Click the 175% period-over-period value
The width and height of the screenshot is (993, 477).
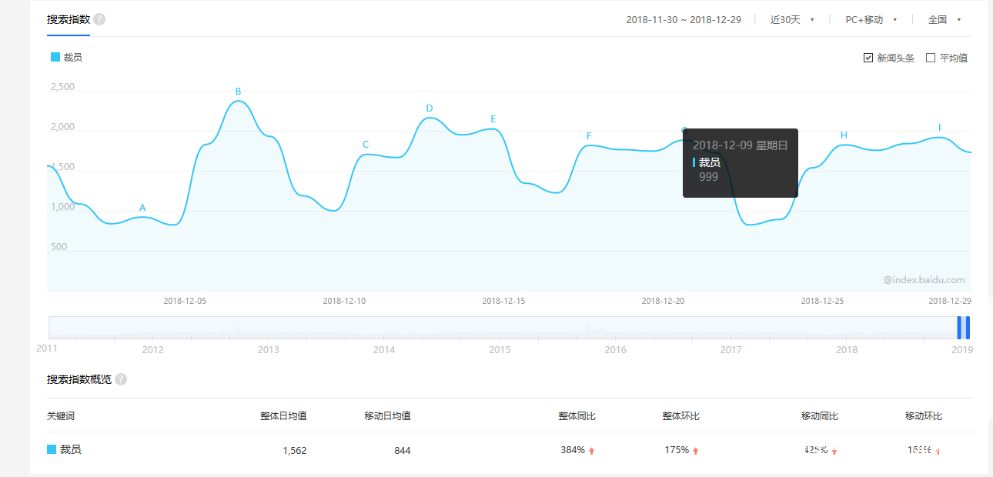(x=677, y=450)
